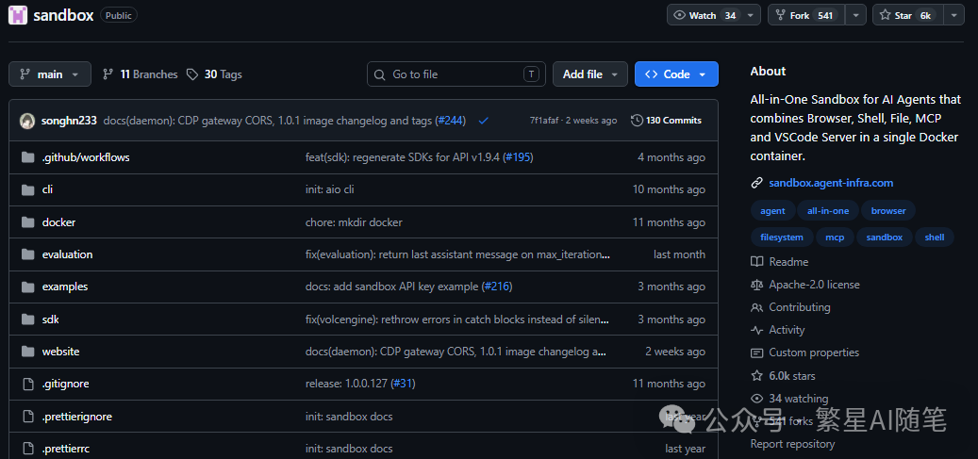Open Custom properties link

(804, 352)
